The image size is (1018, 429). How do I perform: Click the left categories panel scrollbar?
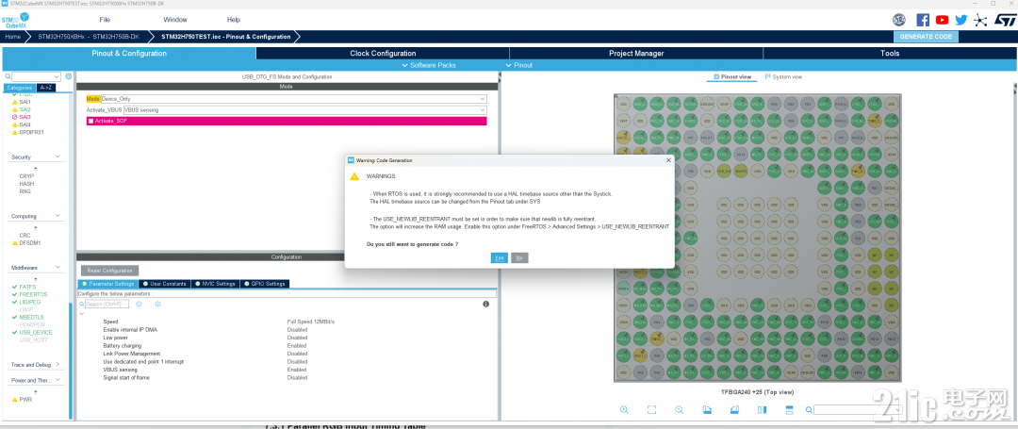point(70,360)
